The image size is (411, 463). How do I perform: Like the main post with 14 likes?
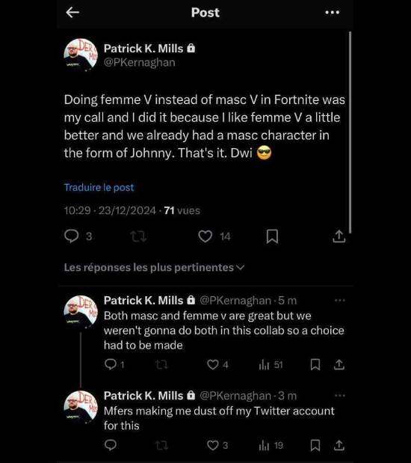tap(205, 236)
